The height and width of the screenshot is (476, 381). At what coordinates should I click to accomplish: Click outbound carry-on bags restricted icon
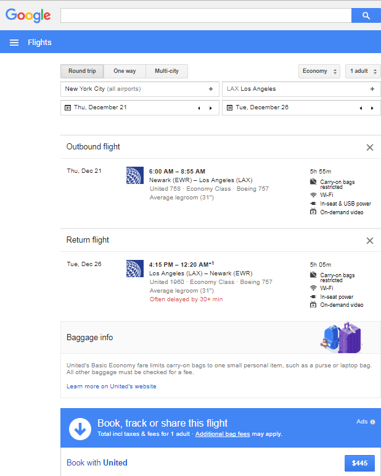313,182
